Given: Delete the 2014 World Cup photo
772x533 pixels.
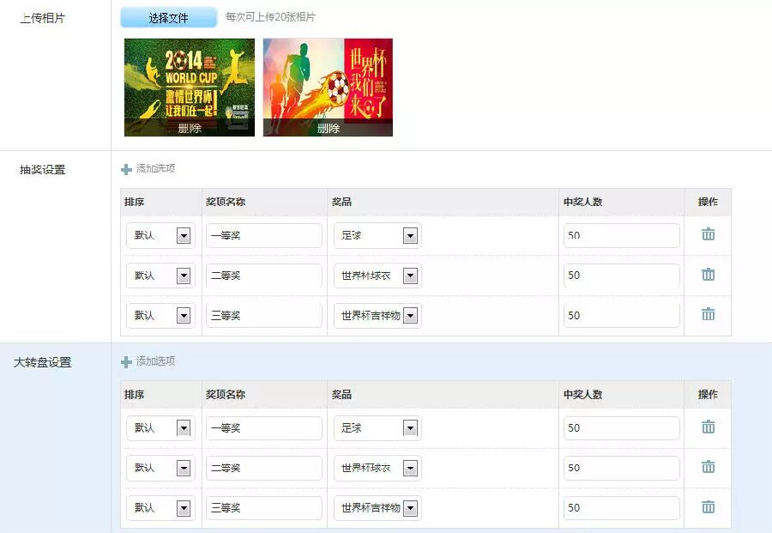Looking at the screenshot, I should coord(190,129).
